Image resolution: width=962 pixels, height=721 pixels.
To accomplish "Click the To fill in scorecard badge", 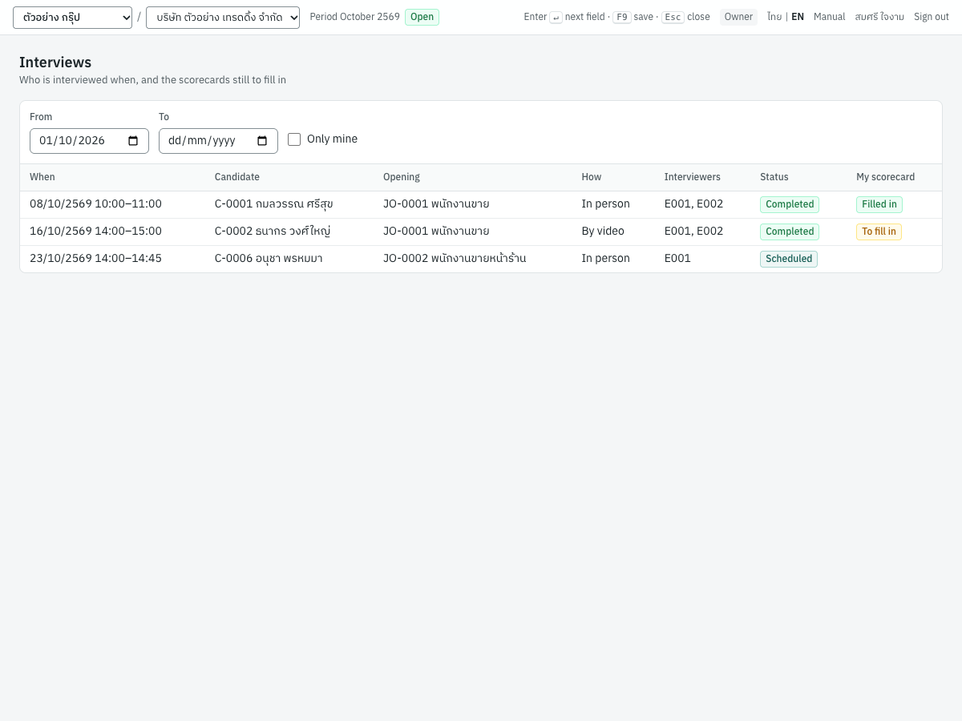I will point(879,232).
